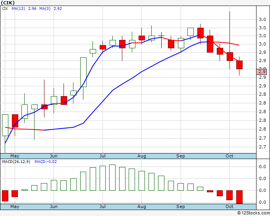The width and height of the screenshot is (270, 216).
Task: Click May on the price chart time axis
Action: tap(15, 156)
